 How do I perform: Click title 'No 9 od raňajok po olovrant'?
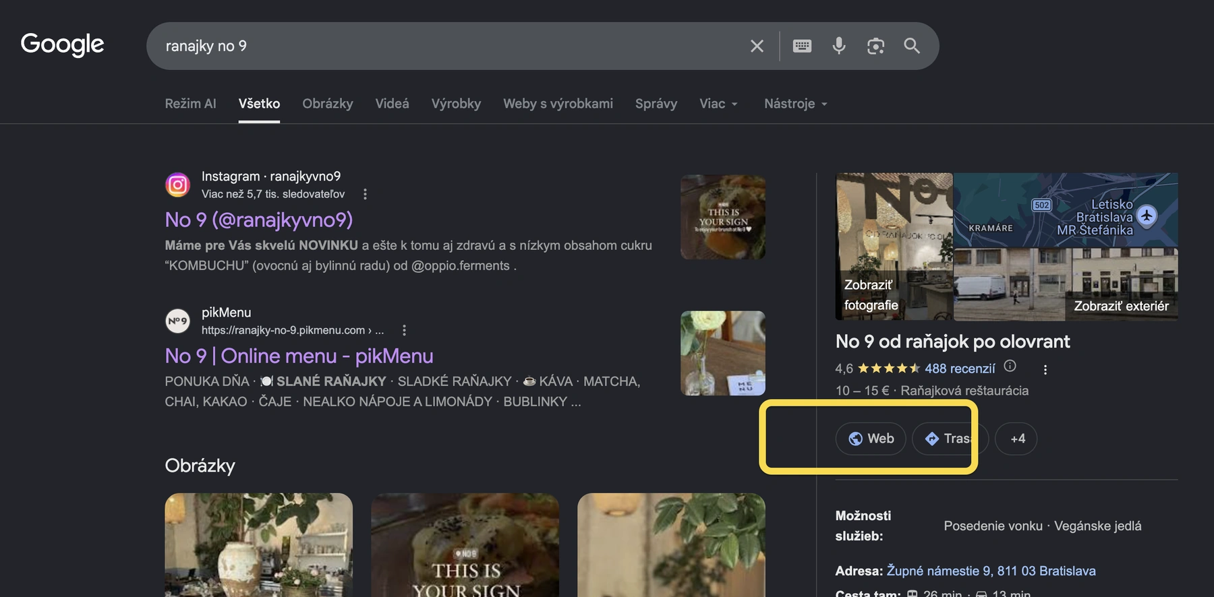tap(952, 342)
